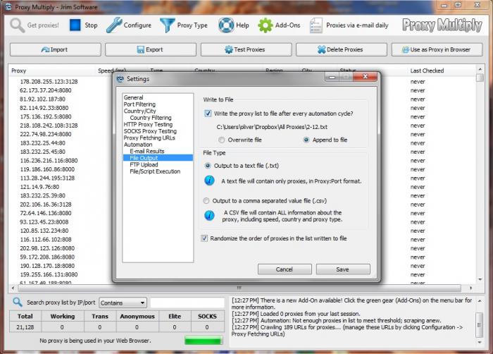This screenshot has width=493, height=354.
Task: Select proxy 62.173.37.204:8080
Action: 46,90
